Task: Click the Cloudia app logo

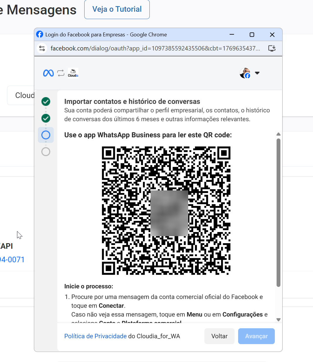Action: (73, 73)
